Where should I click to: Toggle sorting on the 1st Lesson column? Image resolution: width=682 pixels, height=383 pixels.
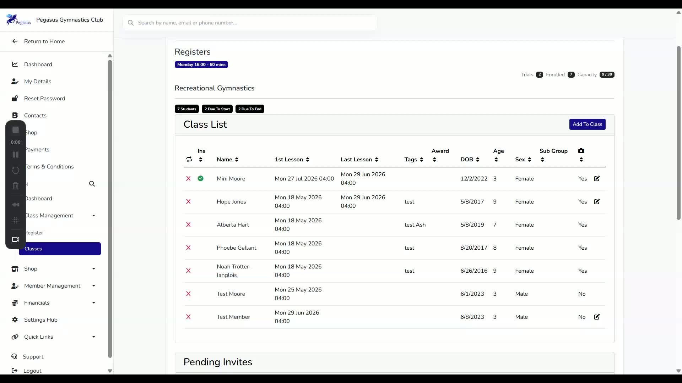pyautogui.click(x=292, y=159)
